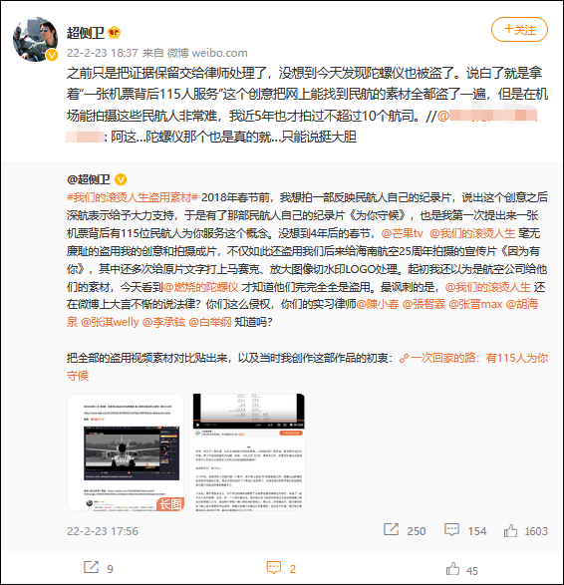564x585 pixels.
Task: Open 超侧卫 profile avatar picture
Action: (x=36, y=39)
